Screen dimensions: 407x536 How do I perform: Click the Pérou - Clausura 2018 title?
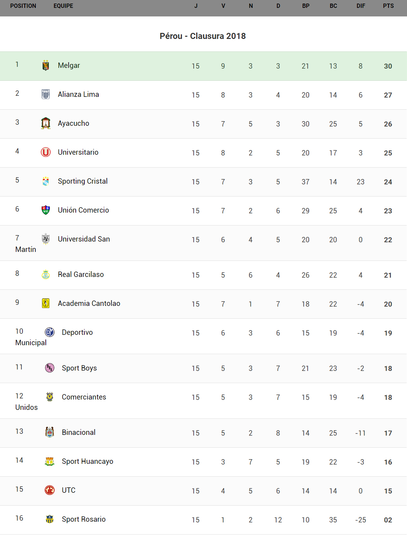[203, 36]
